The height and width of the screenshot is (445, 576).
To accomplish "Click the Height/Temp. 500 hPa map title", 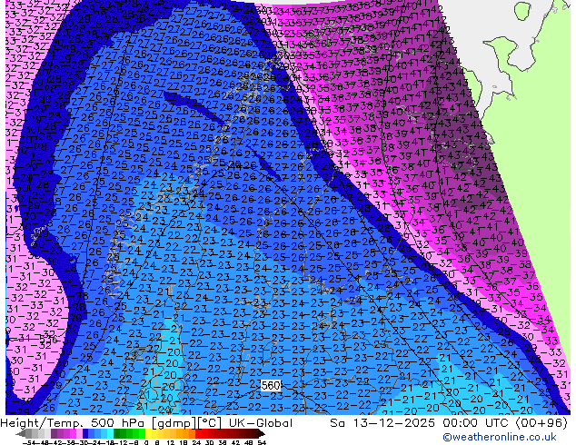I will point(72,423).
